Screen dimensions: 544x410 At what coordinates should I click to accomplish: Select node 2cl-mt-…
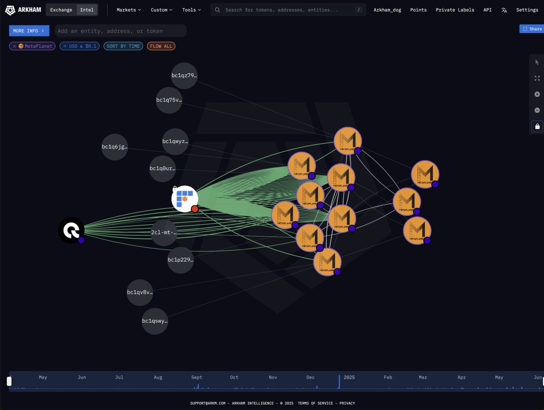point(164,233)
